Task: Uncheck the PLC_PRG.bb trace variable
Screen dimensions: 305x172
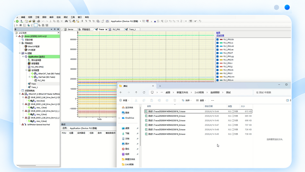Action: 217,40
